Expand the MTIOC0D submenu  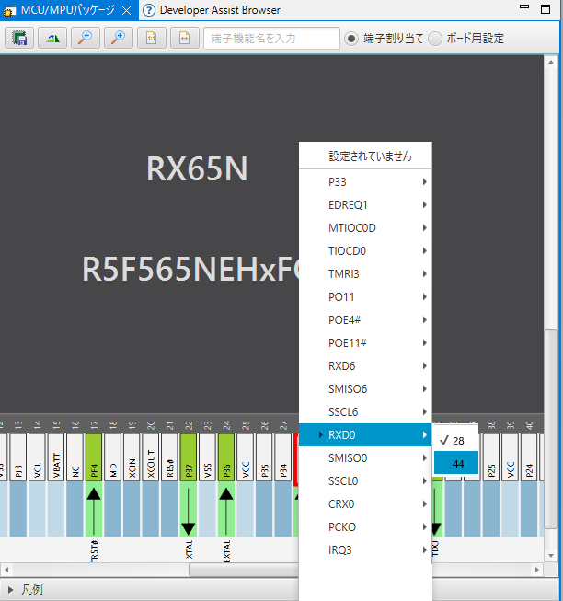click(x=365, y=227)
